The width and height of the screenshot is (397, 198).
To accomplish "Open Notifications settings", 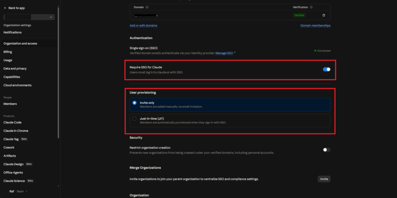I will [x=12, y=33].
